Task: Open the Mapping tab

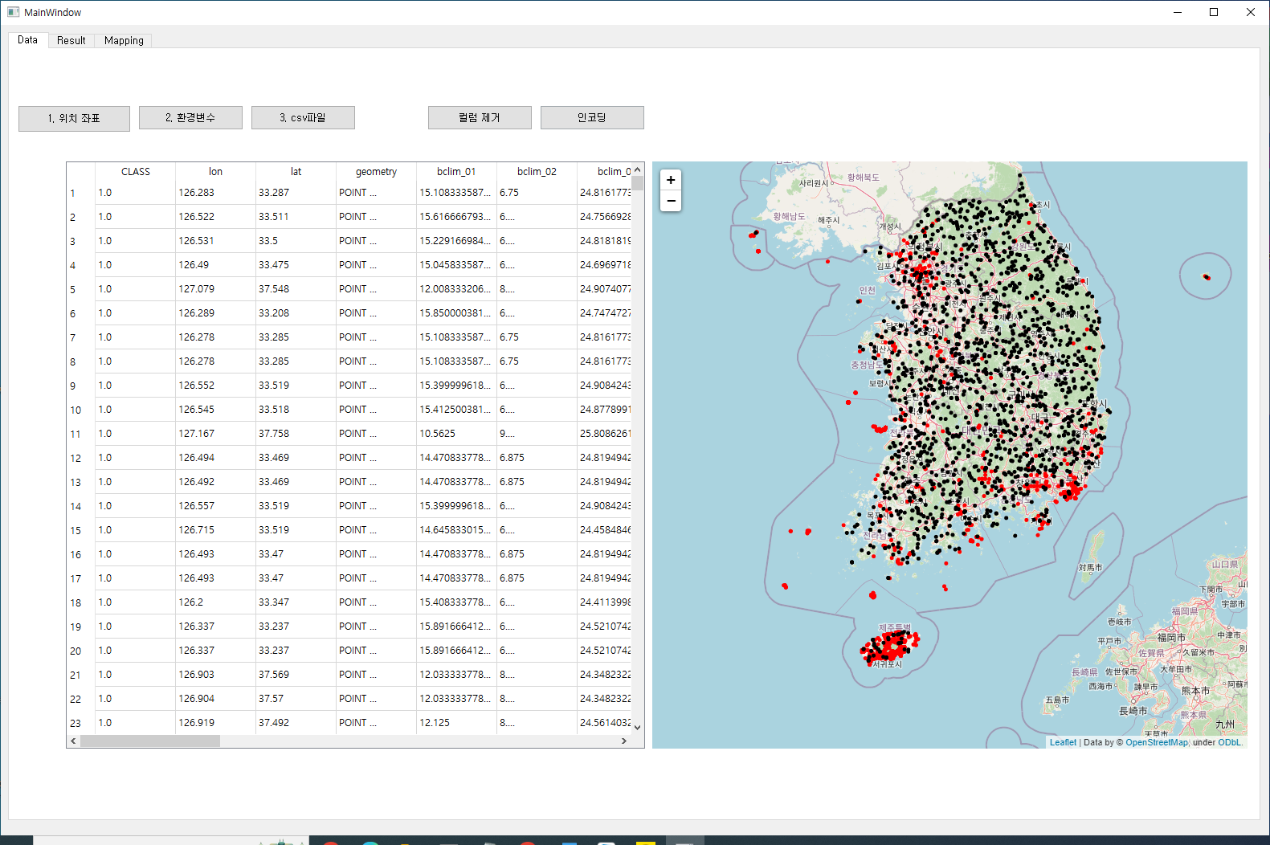Action: tap(124, 40)
